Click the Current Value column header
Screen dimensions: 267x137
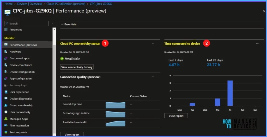138,96
